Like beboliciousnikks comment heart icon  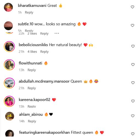tap(133, 46)
